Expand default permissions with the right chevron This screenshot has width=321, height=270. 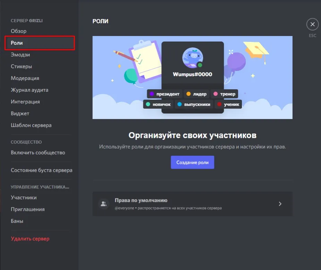280,204
